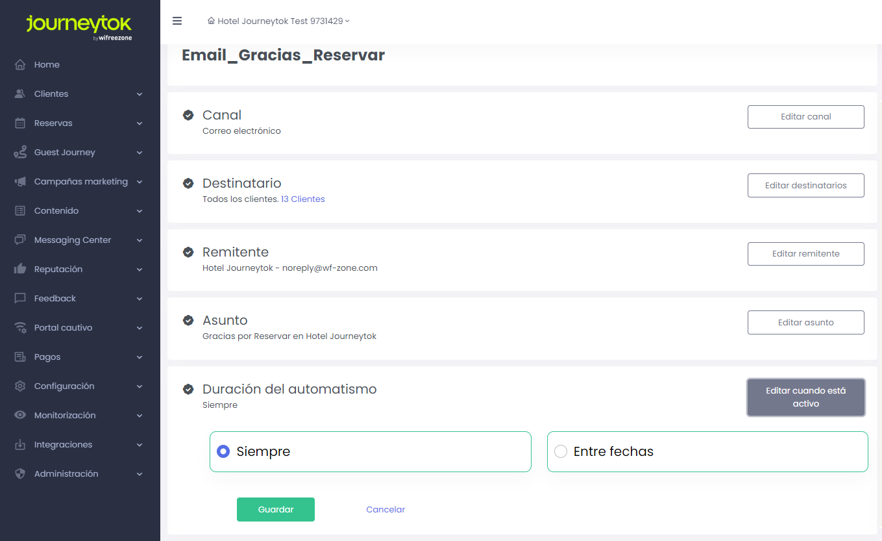Click the Home icon in sidebar

(x=20, y=65)
